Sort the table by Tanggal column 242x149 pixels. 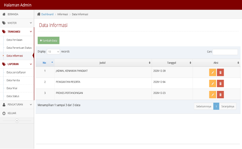pos(172,63)
